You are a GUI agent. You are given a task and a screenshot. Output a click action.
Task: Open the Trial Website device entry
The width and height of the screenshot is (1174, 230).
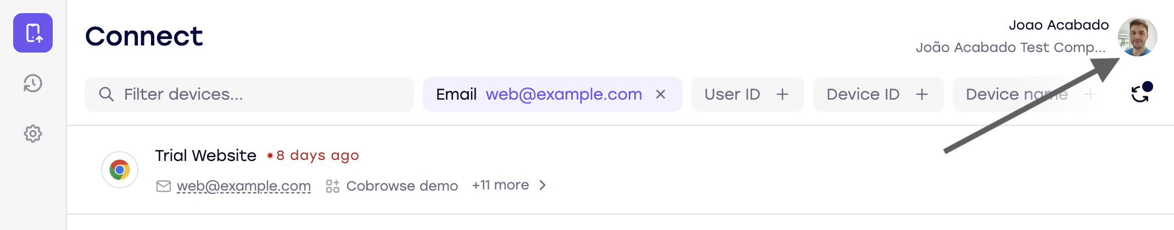coord(205,156)
